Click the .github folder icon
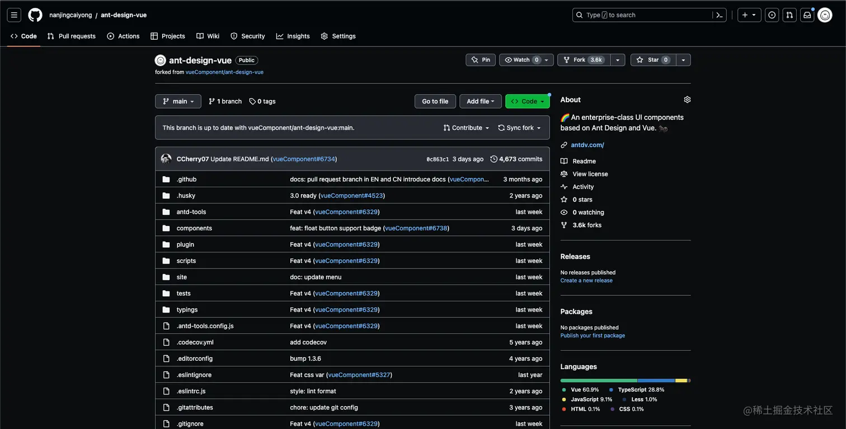 pos(166,180)
